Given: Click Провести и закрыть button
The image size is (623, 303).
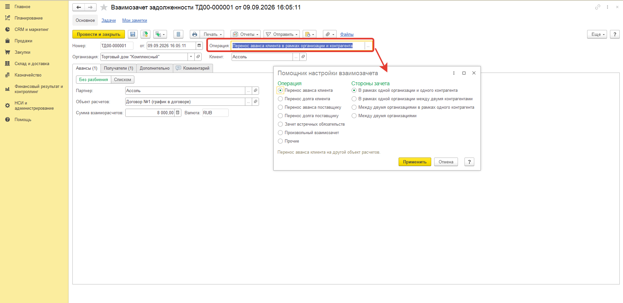Looking at the screenshot, I should pyautogui.click(x=99, y=34).
